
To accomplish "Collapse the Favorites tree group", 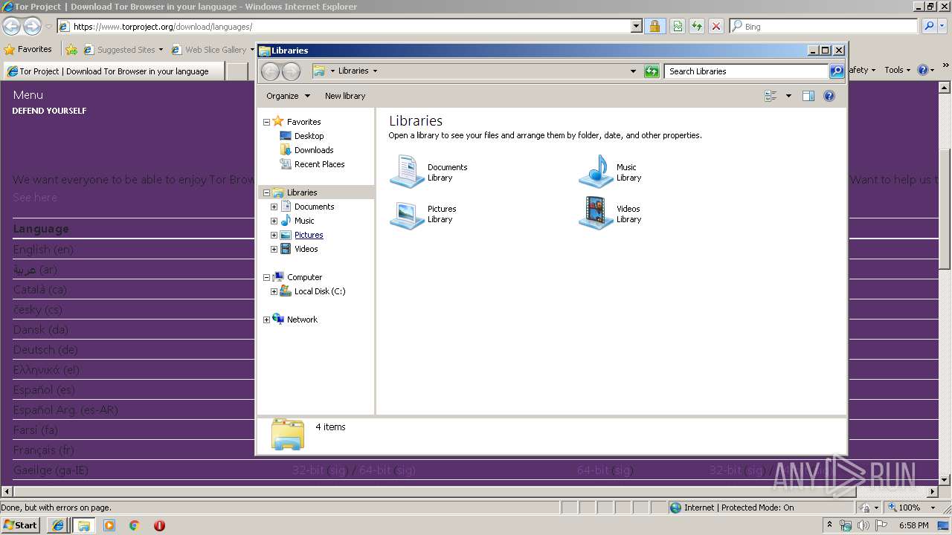I will click(266, 122).
